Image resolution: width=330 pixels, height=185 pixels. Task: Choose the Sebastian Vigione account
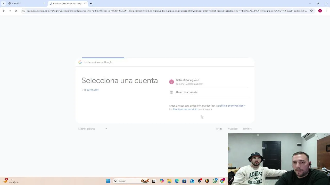coord(209,82)
